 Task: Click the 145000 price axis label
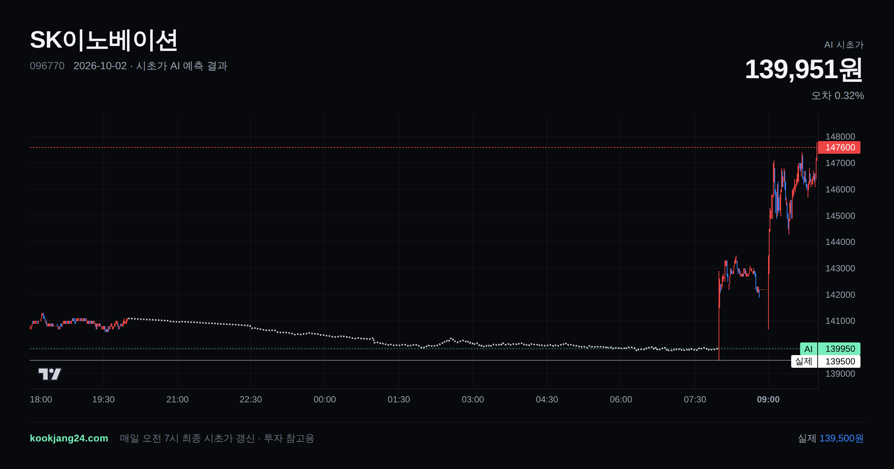(840, 216)
